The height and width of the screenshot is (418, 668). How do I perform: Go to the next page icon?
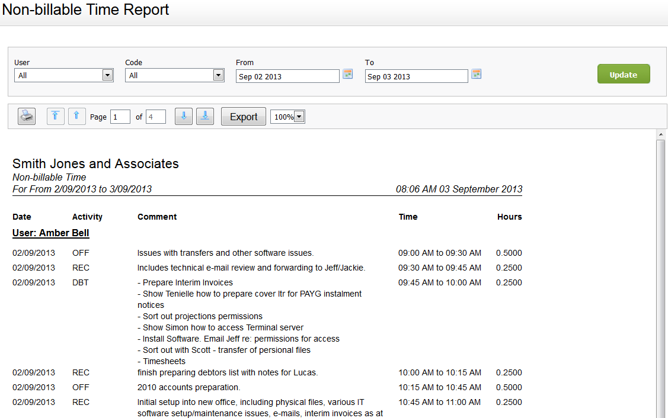[x=183, y=116]
